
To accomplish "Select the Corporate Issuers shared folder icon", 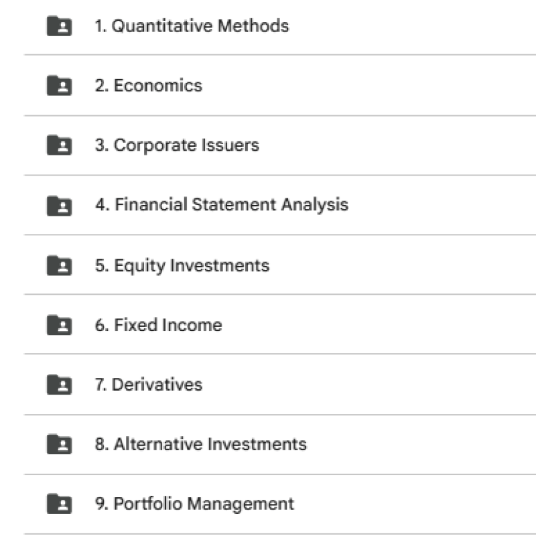I will (x=59, y=145).
